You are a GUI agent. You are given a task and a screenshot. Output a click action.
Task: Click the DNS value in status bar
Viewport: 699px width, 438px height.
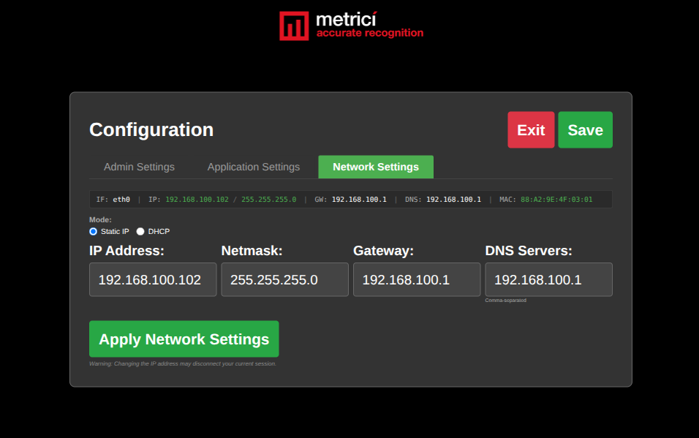[x=454, y=200]
